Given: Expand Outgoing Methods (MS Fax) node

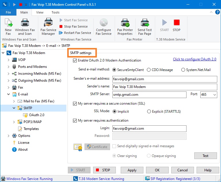Looking at the screenshot, I should pyautogui.click(x=9, y=81).
